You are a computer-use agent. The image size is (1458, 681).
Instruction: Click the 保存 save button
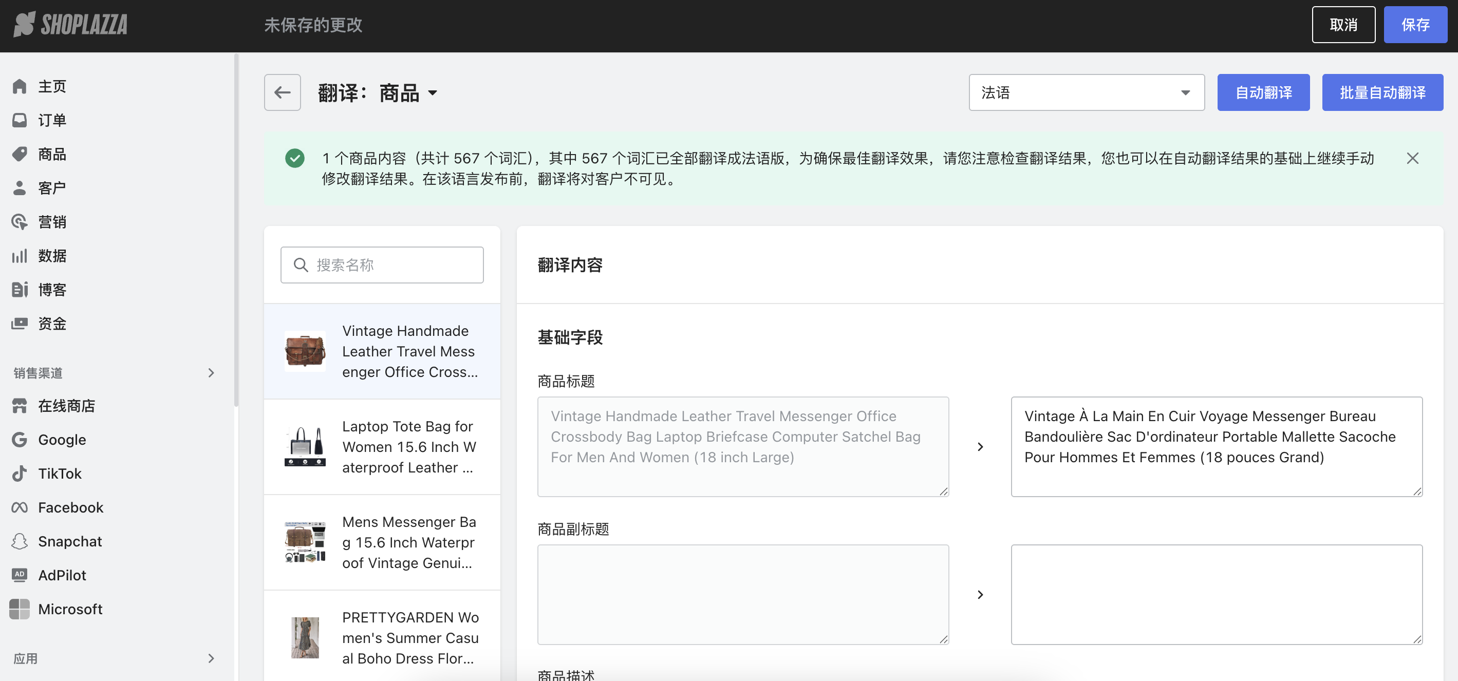[1415, 24]
